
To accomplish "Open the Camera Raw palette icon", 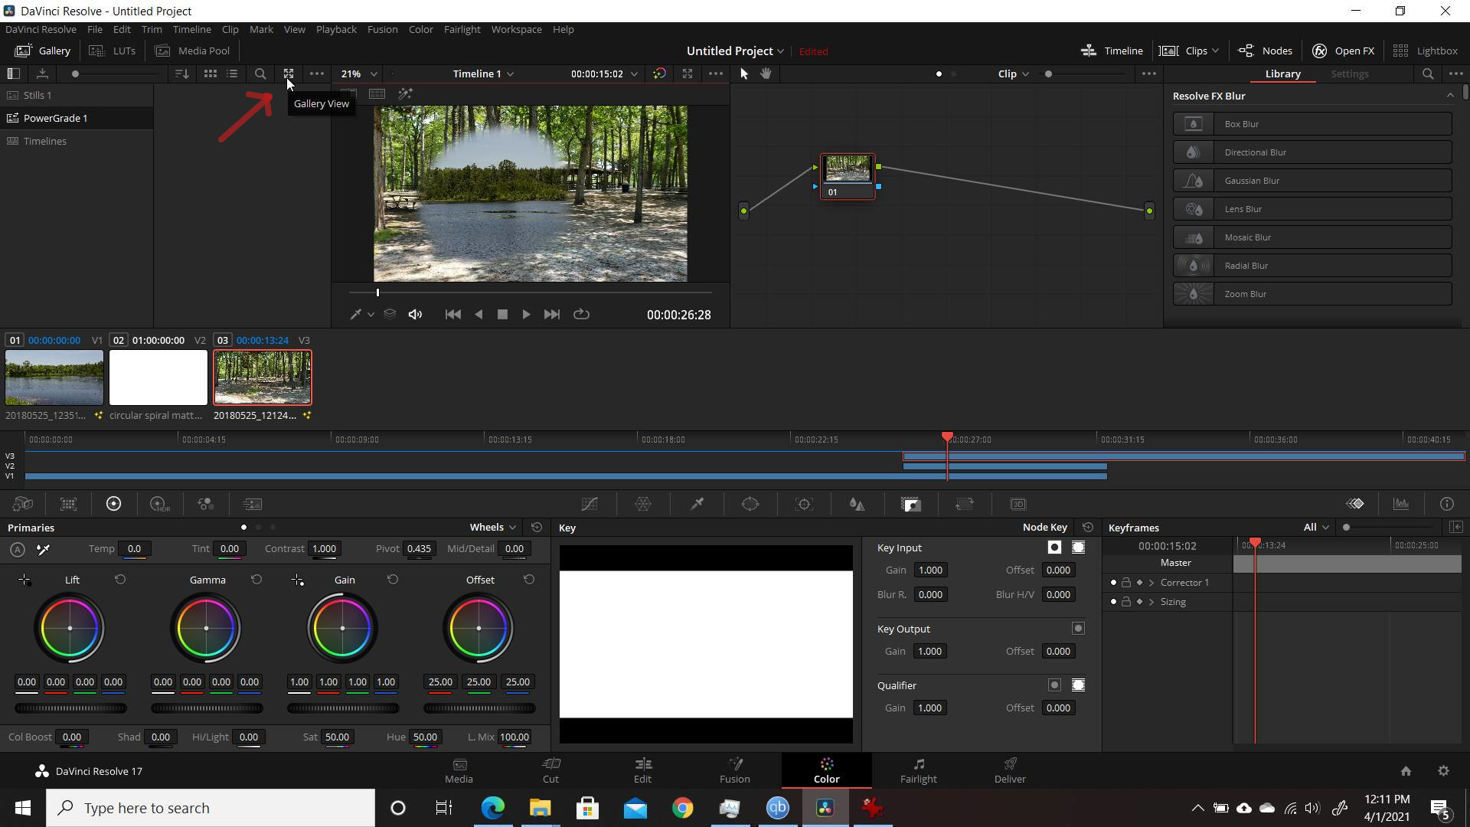I will coord(22,504).
